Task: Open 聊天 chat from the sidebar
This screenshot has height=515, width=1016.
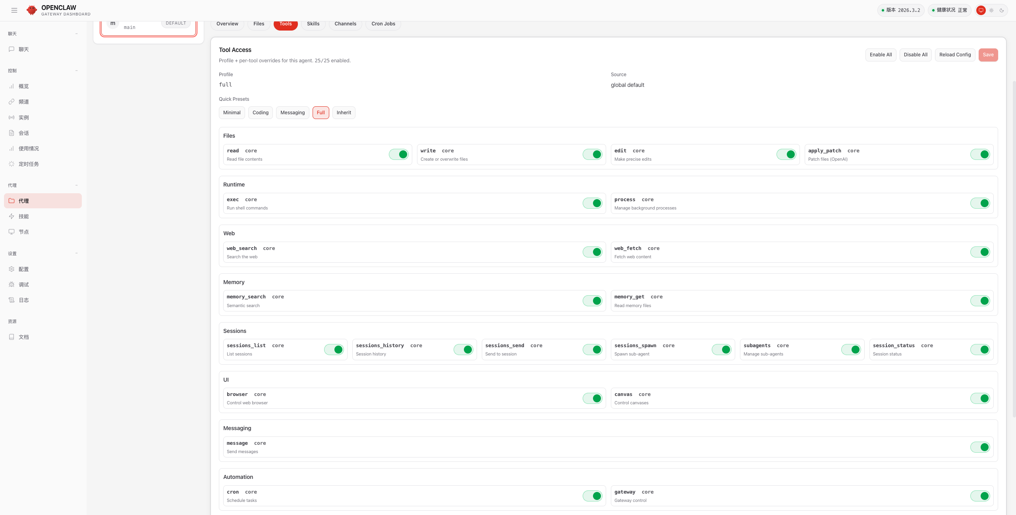Action: pos(23,49)
